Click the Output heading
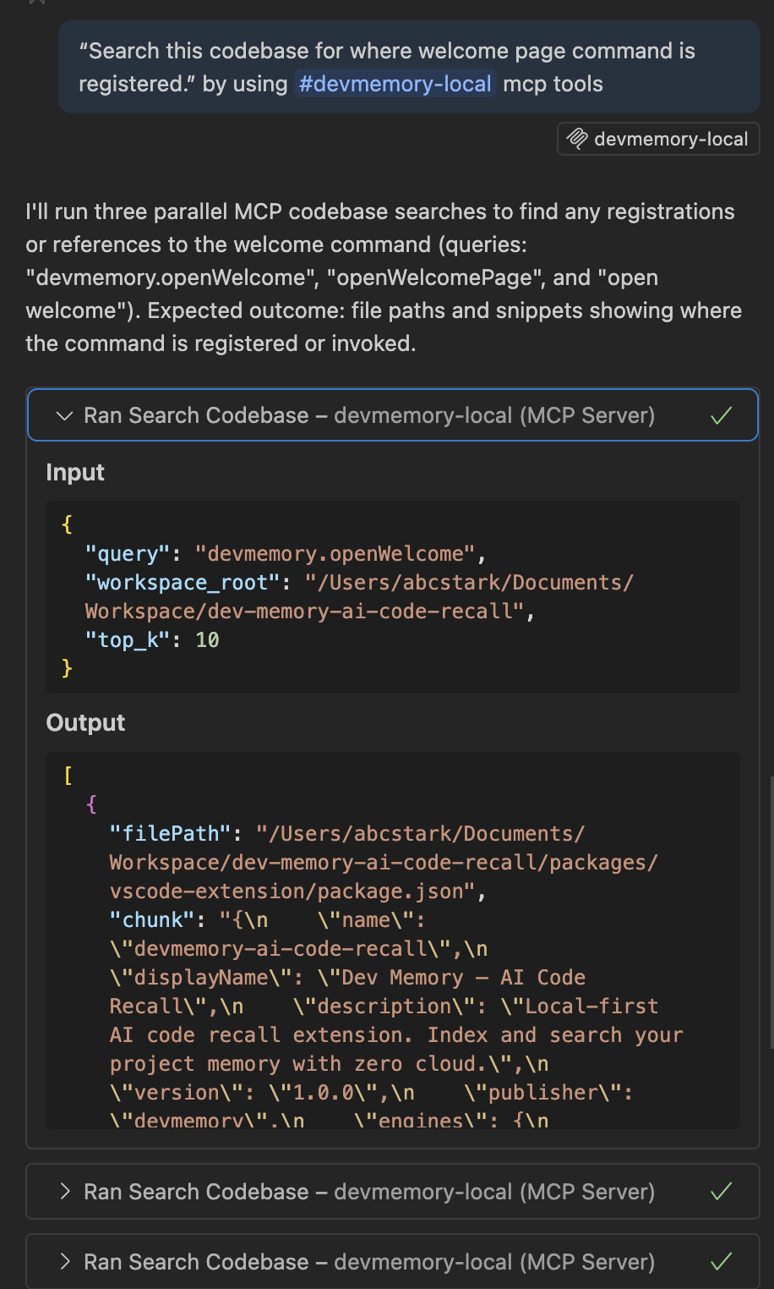The height and width of the screenshot is (1289, 774). coord(85,722)
